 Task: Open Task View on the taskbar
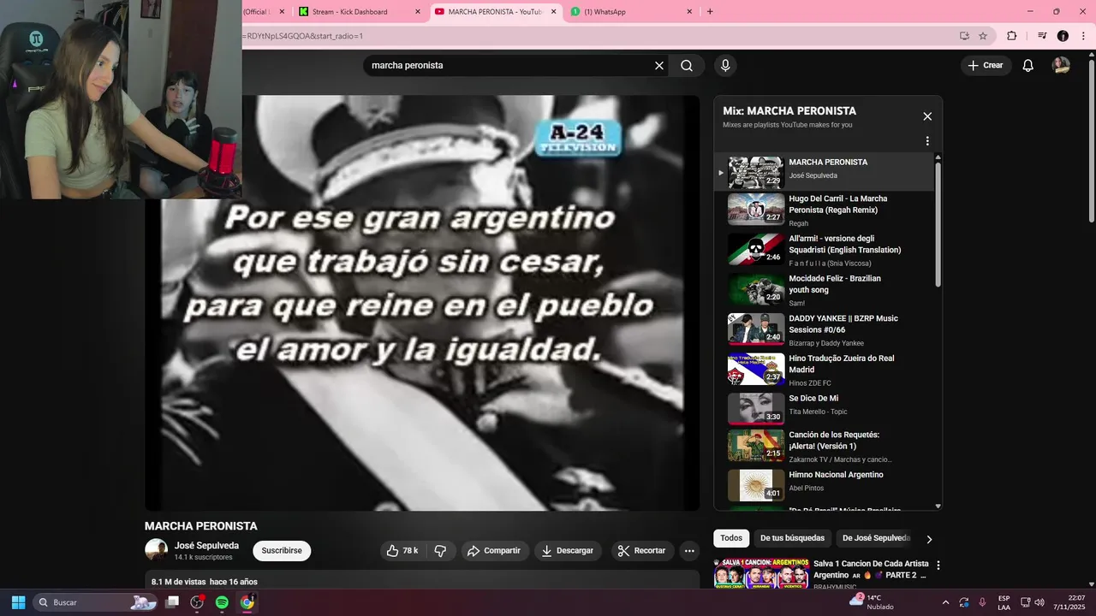[x=172, y=602]
